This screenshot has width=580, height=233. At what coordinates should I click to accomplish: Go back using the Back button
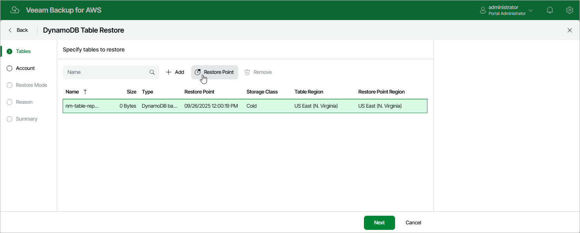pyautogui.click(x=18, y=30)
